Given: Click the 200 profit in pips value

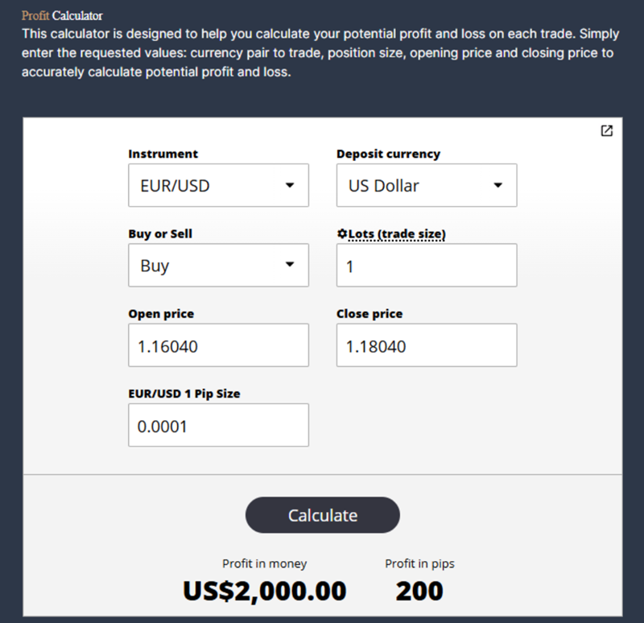Looking at the screenshot, I should [x=420, y=589].
